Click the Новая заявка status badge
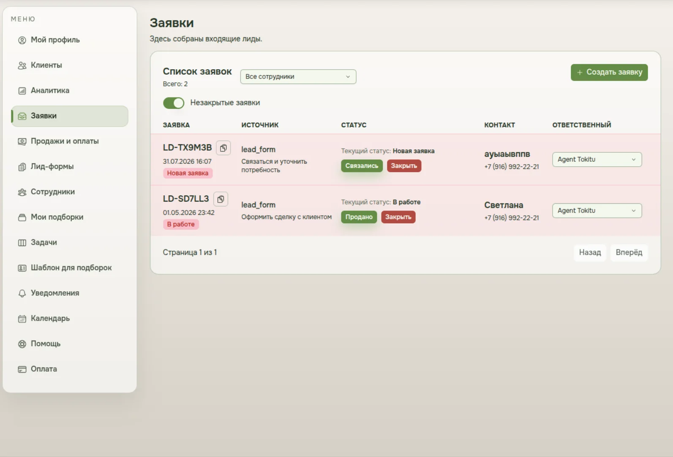The height and width of the screenshot is (457, 673). [x=188, y=173]
